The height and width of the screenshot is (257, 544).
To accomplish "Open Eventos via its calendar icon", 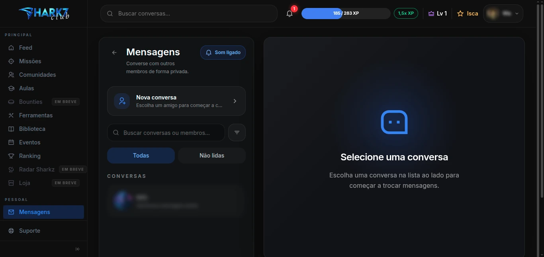I will click(11, 142).
